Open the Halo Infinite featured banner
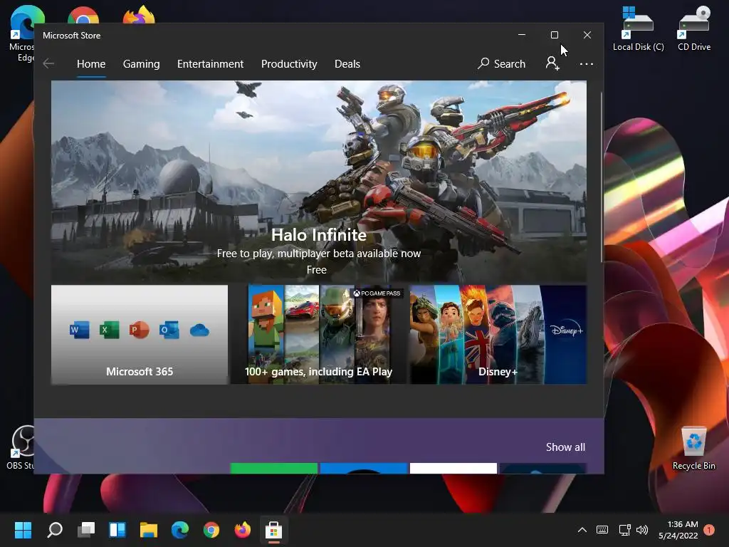 pos(319,182)
